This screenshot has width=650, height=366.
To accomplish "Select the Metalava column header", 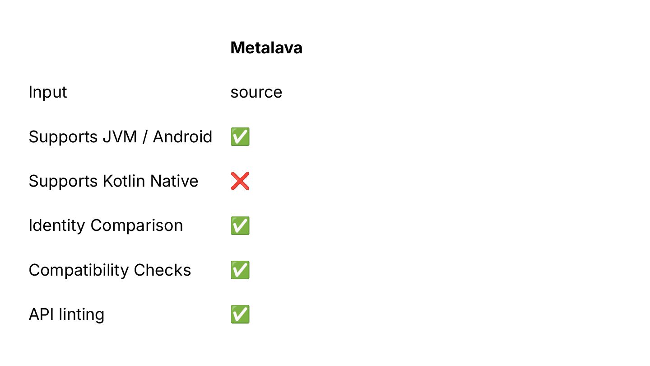I will 266,47.
